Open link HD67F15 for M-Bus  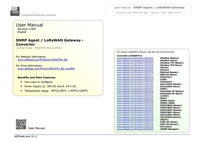(135, 70)
